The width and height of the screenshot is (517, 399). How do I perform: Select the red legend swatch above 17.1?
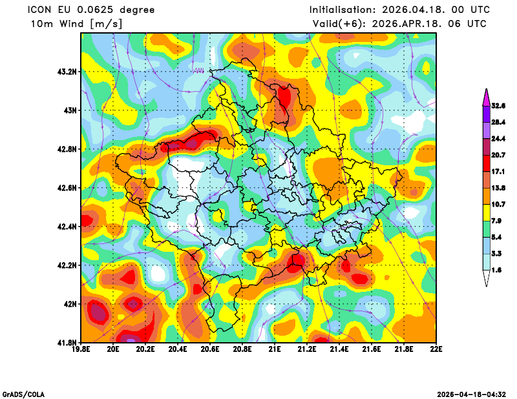(486, 163)
